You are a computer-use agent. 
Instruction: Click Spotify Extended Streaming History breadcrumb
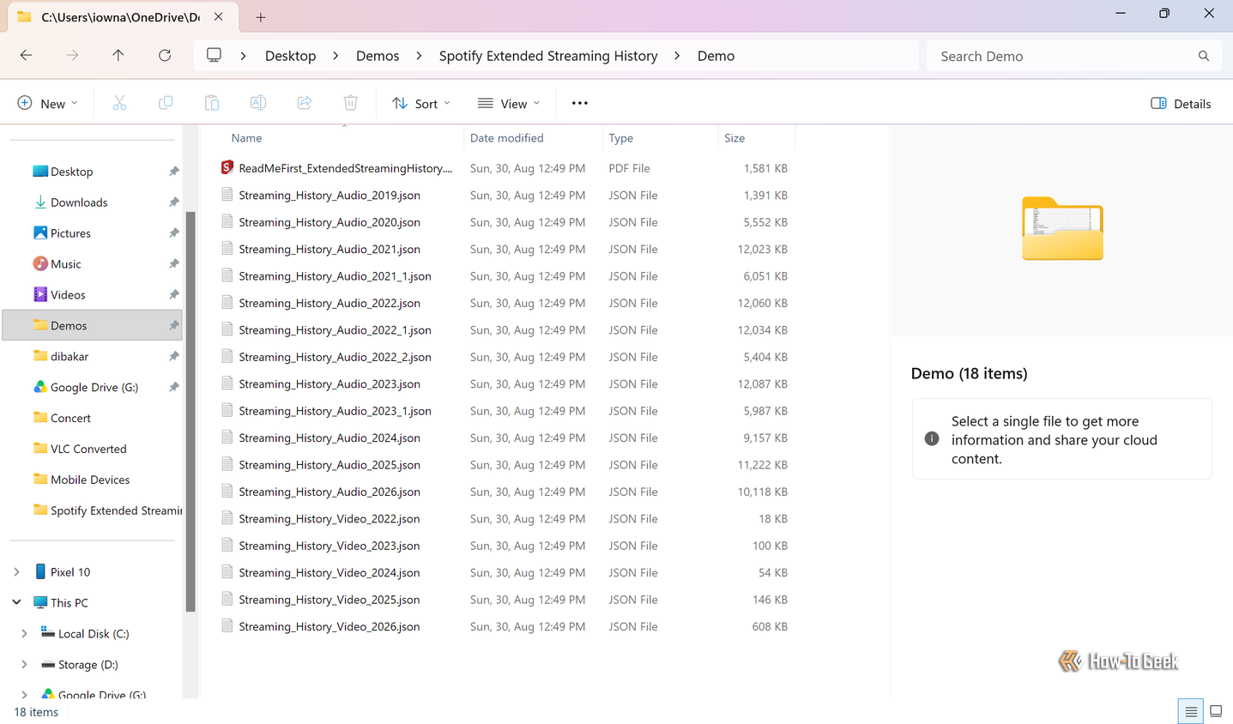pyautogui.click(x=548, y=56)
